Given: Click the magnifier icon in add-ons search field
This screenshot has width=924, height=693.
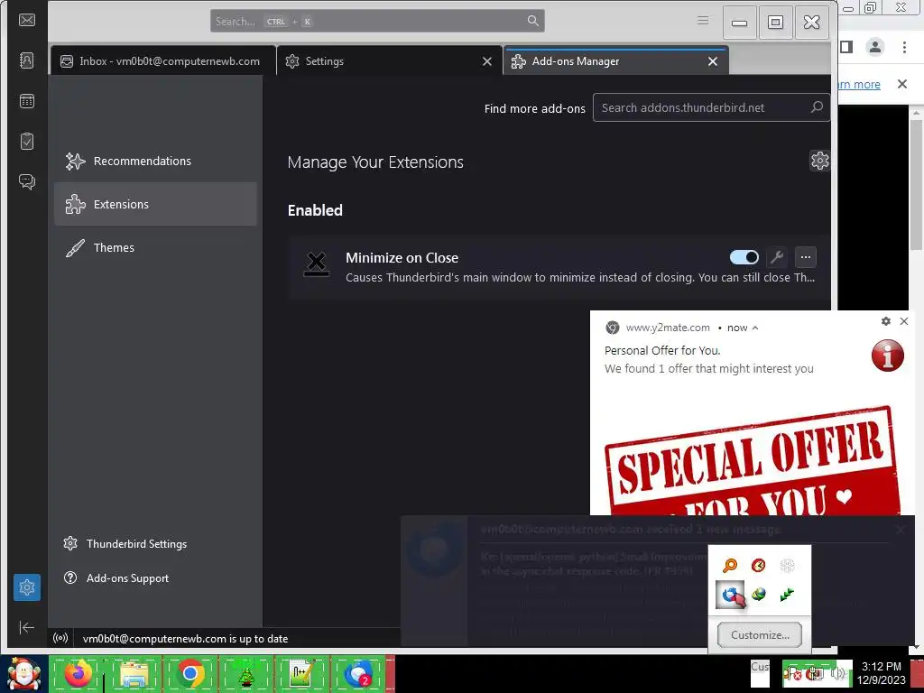Looking at the screenshot, I should click(x=817, y=107).
